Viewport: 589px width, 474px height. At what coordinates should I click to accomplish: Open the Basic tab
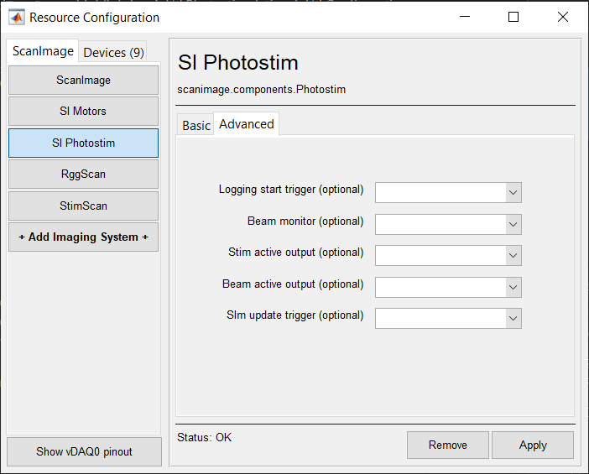195,125
